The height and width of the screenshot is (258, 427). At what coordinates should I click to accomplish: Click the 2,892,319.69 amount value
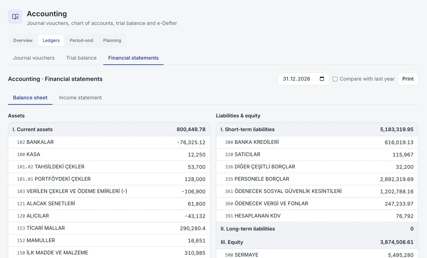pyautogui.click(x=397, y=179)
